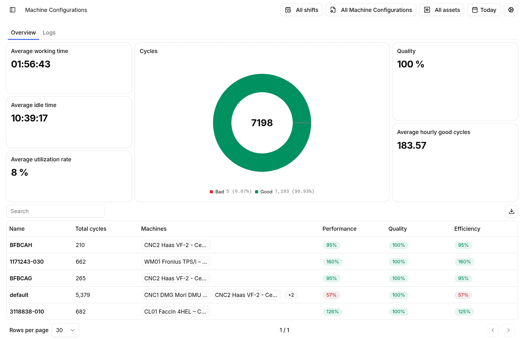Open the All shifts filter
The width and height of the screenshot is (522, 339).
302,10
